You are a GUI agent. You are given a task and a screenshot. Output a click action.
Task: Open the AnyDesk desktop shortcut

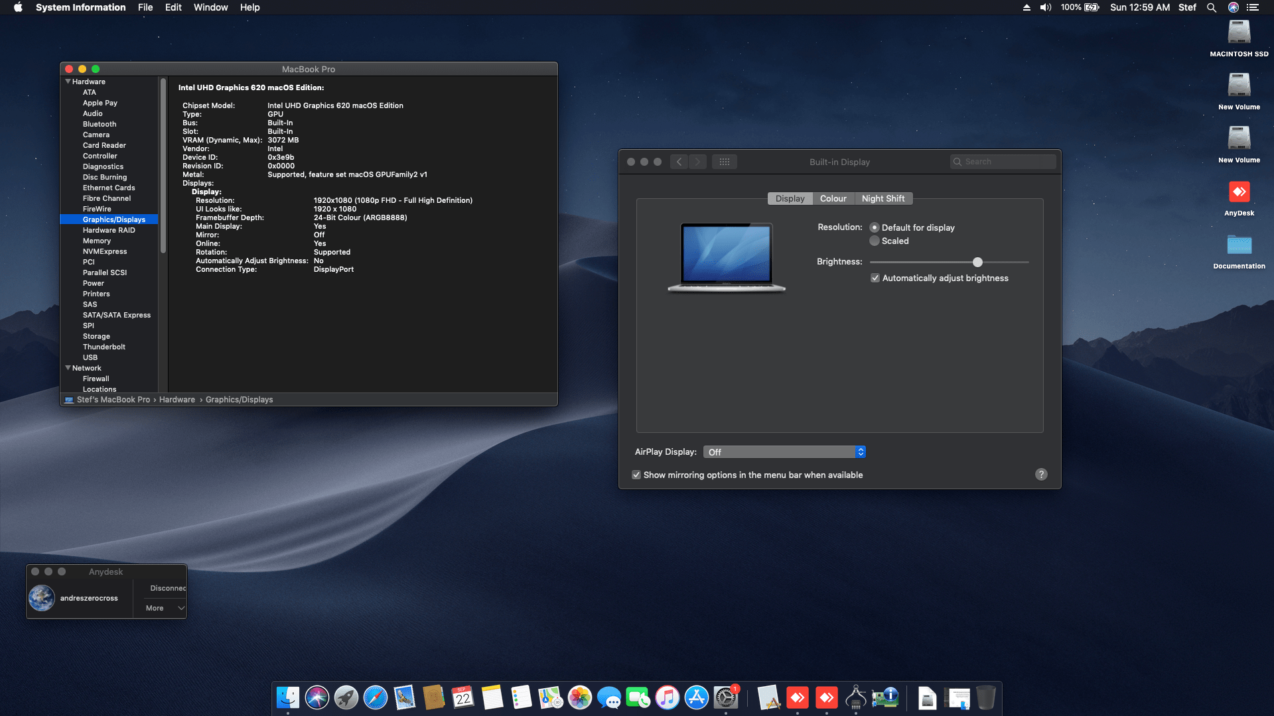point(1239,193)
